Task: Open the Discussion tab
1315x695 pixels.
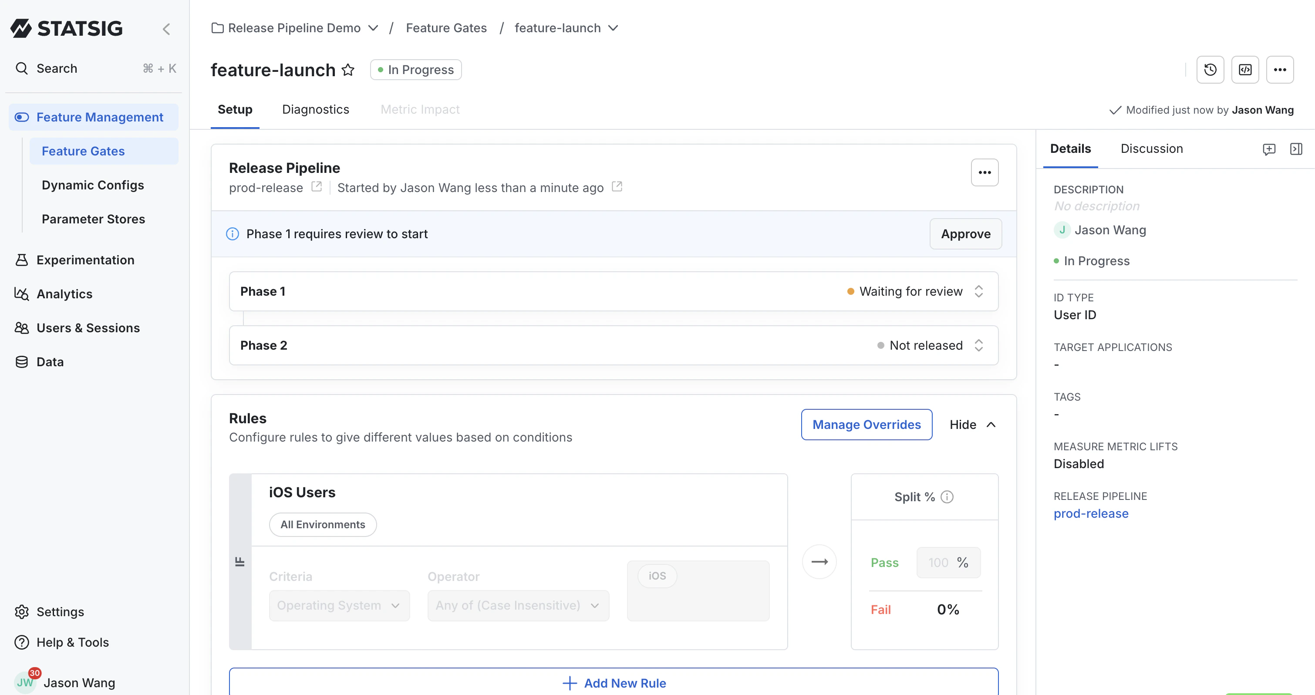Action: click(1152, 148)
